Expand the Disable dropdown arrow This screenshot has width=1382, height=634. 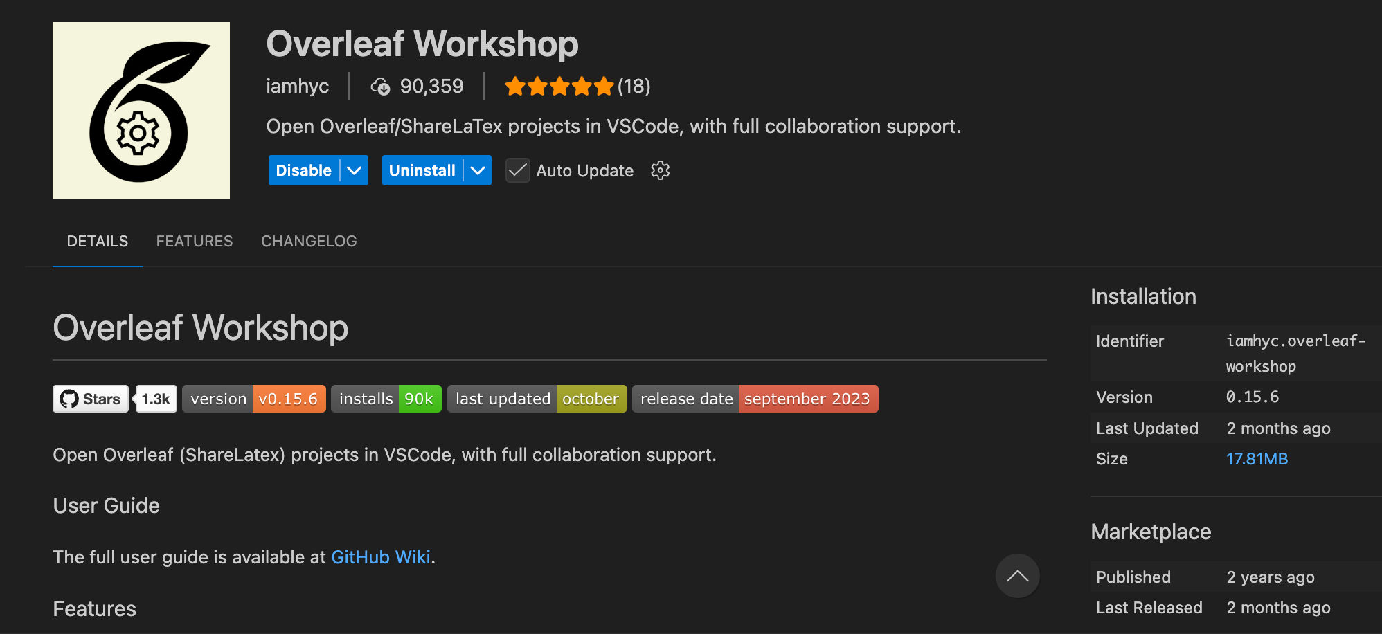click(x=355, y=170)
